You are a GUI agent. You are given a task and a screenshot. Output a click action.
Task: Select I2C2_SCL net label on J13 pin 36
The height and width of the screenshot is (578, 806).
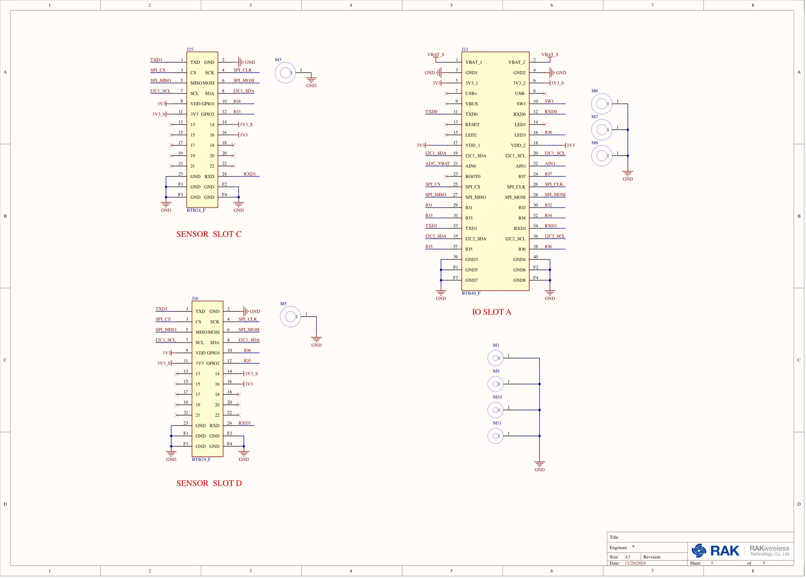(x=555, y=236)
